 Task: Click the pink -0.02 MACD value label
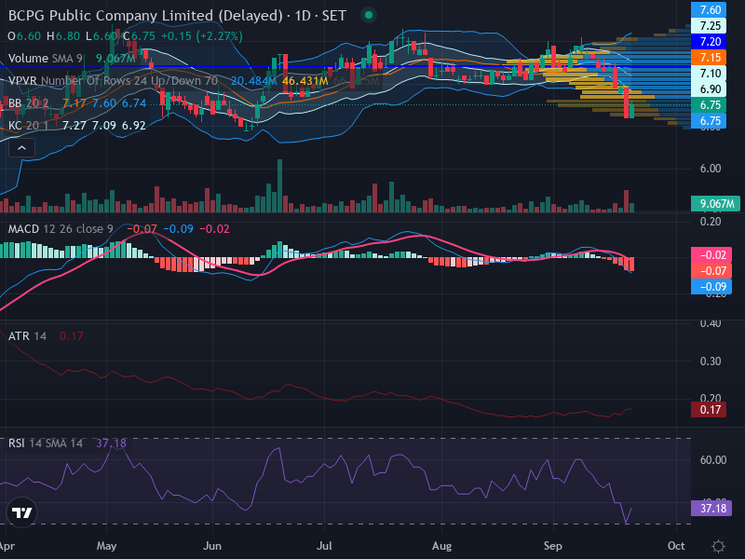coord(711,254)
